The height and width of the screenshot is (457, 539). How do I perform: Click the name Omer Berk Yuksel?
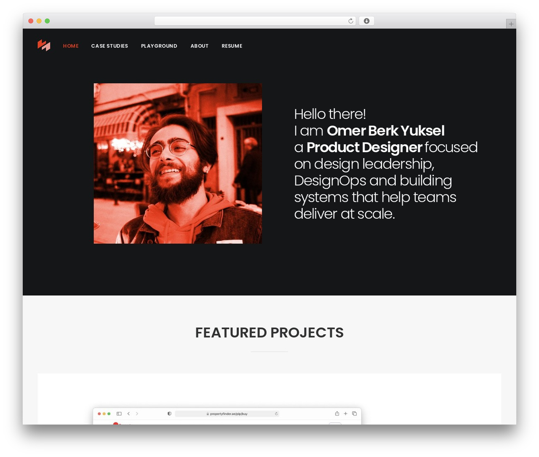point(386,131)
